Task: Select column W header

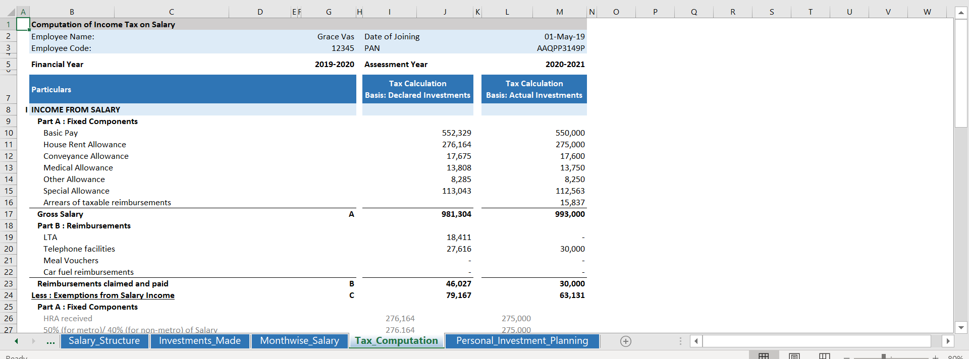Action: point(927,12)
